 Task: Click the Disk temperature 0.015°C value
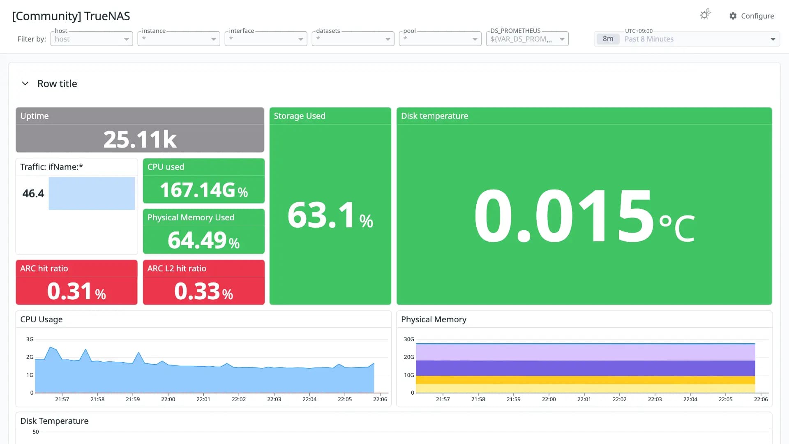click(584, 215)
